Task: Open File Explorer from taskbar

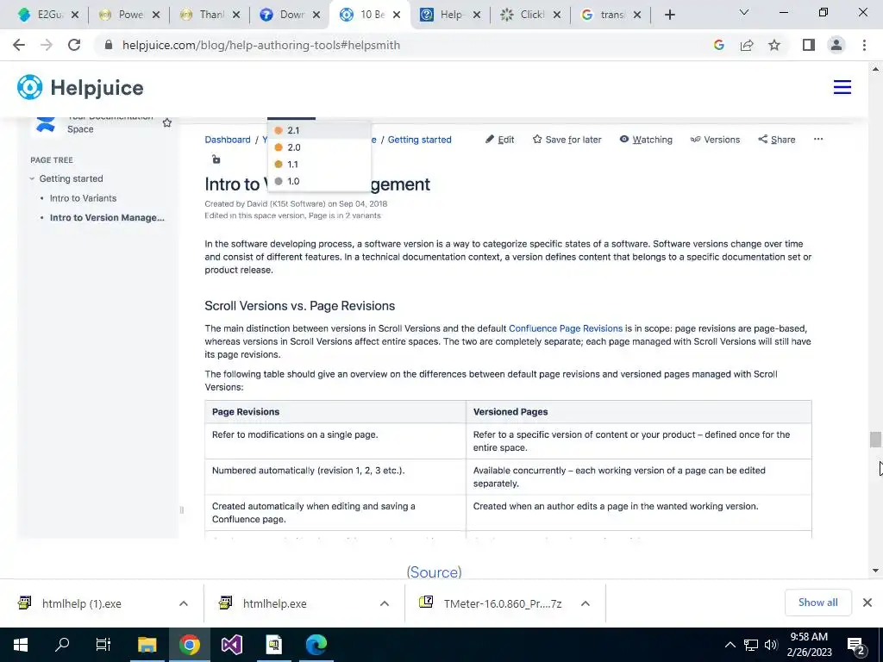Action: coord(147,645)
